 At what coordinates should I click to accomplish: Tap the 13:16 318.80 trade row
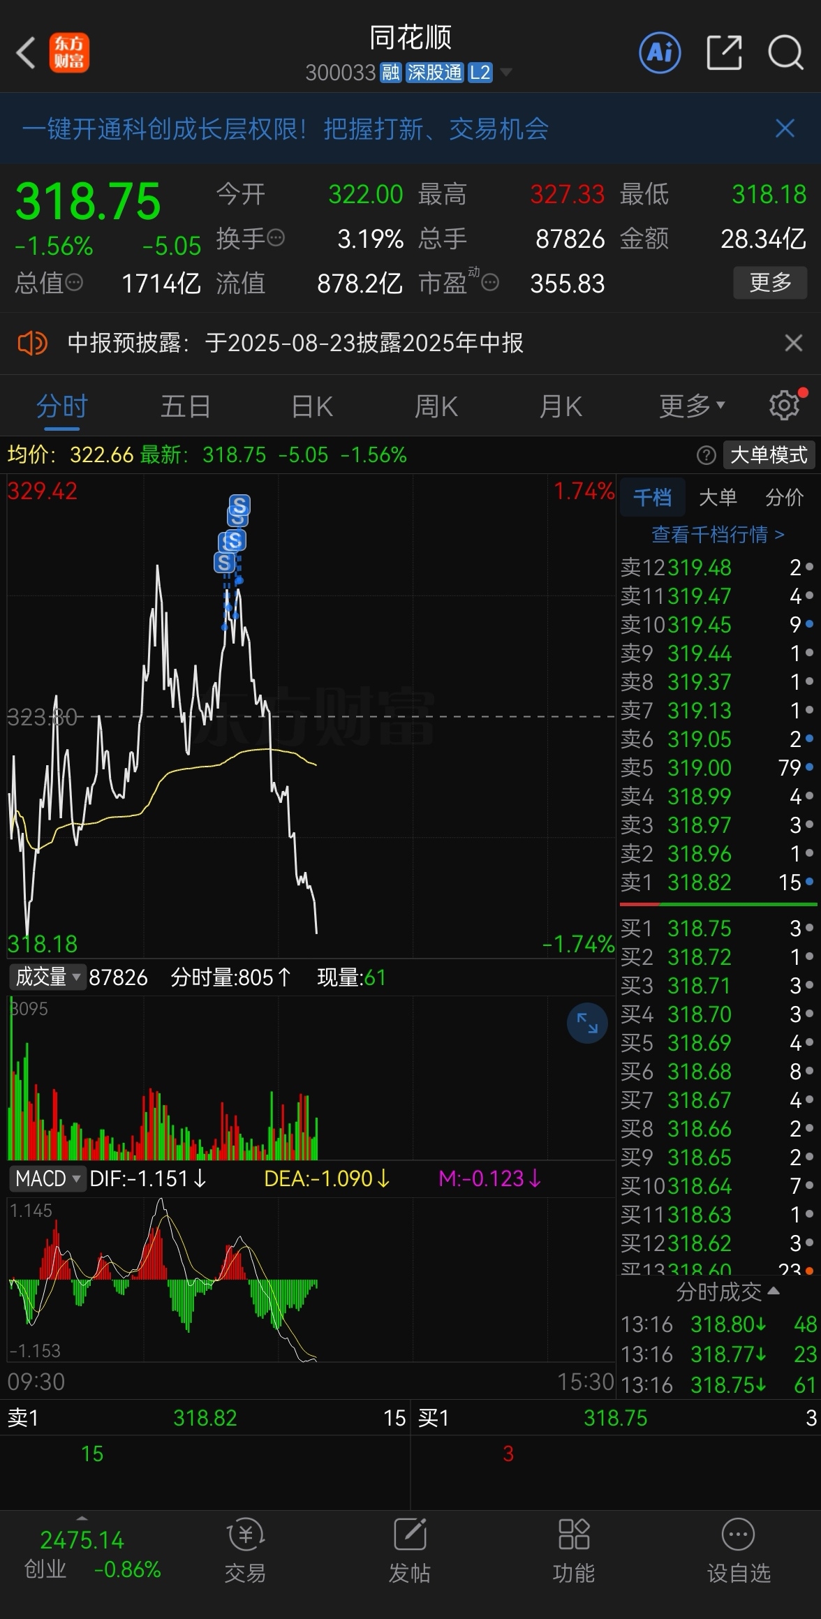pos(719,1324)
